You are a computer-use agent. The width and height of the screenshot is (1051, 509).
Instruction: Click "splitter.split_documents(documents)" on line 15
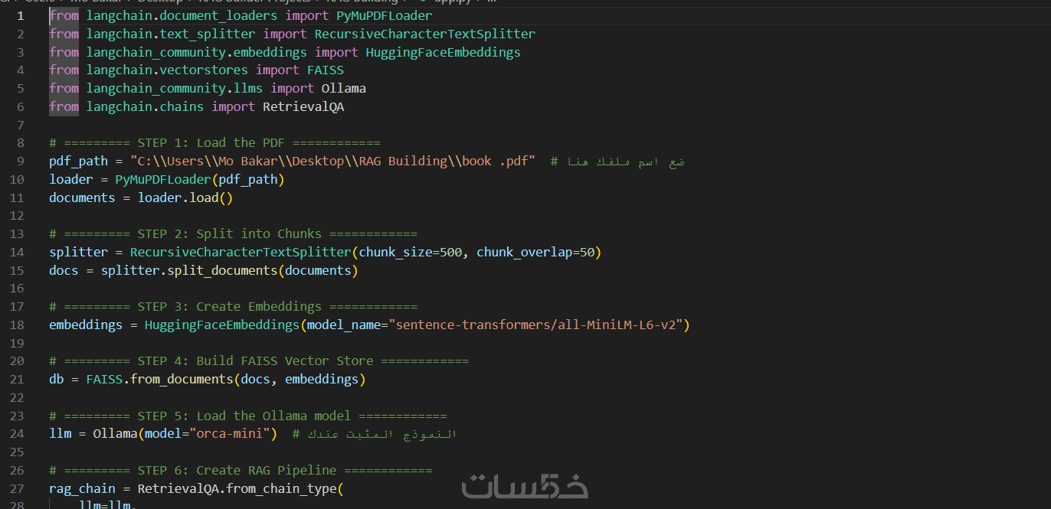pos(229,270)
